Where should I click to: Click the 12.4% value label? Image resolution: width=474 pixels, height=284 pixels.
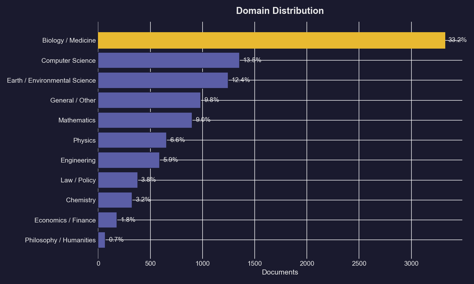coord(241,80)
